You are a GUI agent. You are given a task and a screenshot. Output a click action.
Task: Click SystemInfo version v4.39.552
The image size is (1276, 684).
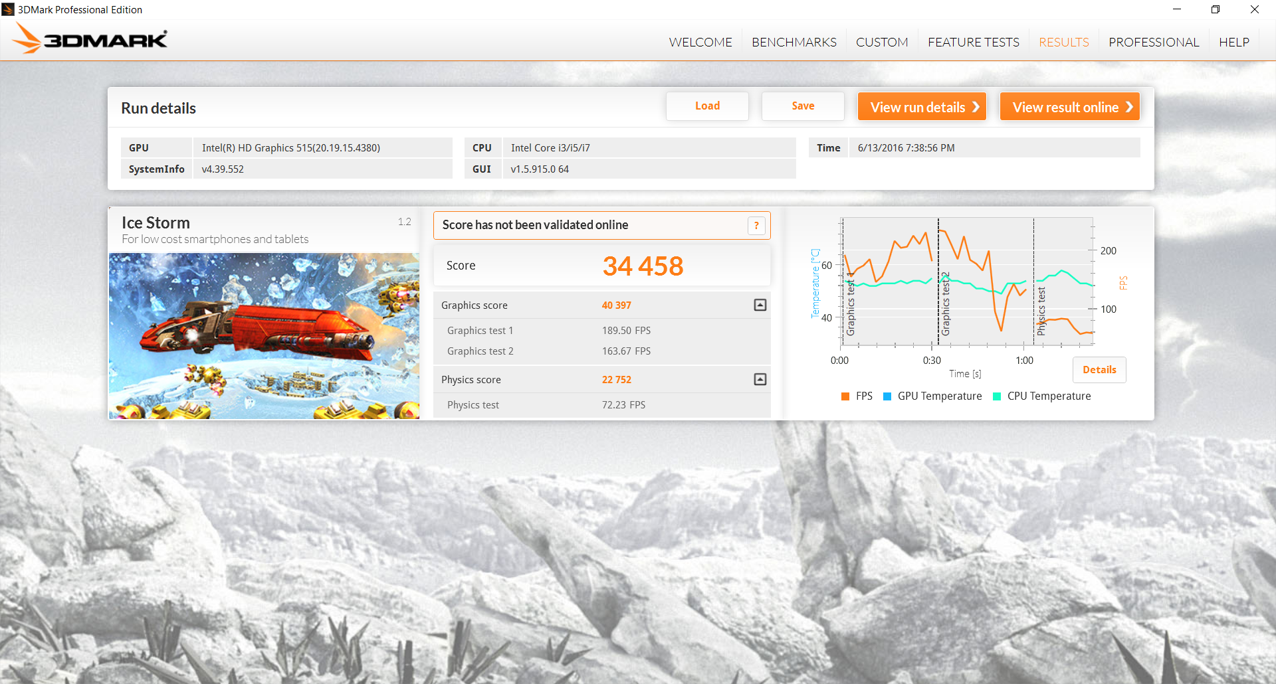[223, 169]
